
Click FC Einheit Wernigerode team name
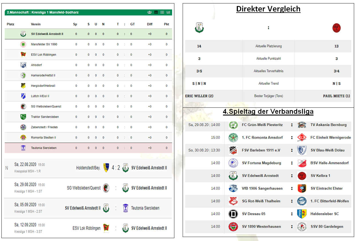click(331, 138)
